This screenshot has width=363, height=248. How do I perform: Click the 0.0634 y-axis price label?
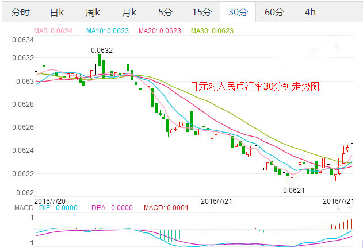pyautogui.click(x=23, y=40)
